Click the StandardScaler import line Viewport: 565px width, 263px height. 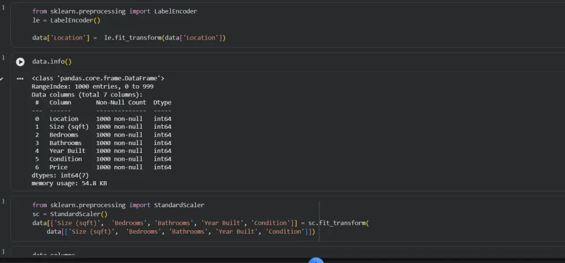[118, 205]
